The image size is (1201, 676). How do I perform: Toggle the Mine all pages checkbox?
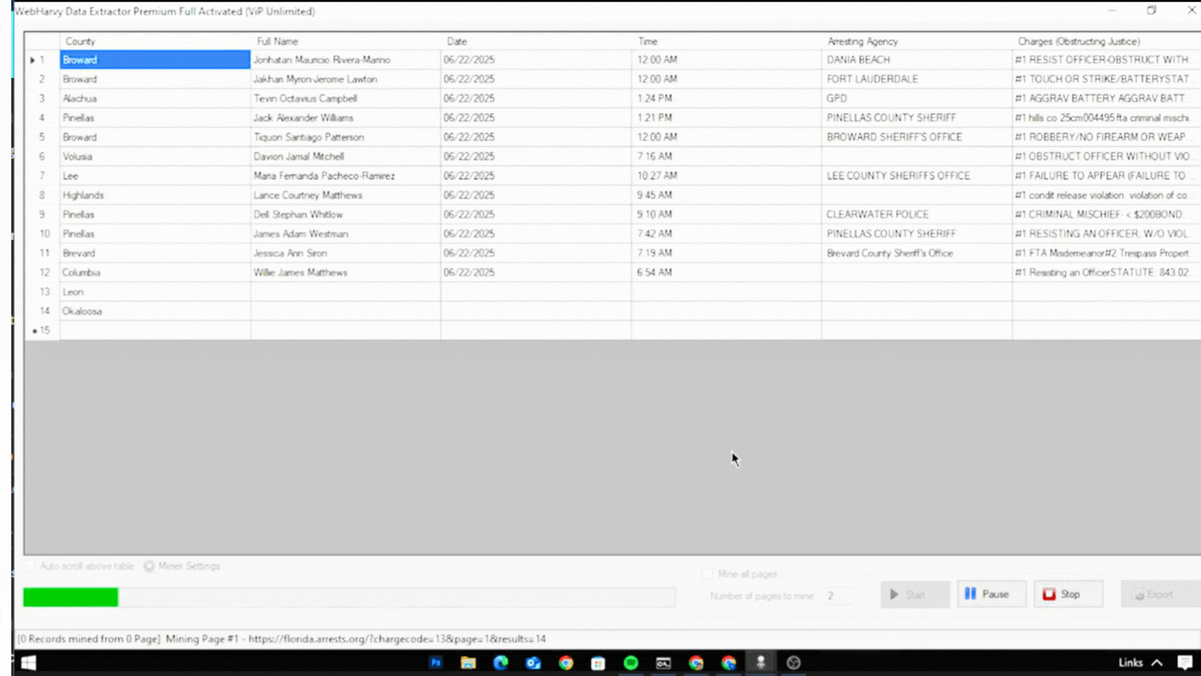[707, 574]
